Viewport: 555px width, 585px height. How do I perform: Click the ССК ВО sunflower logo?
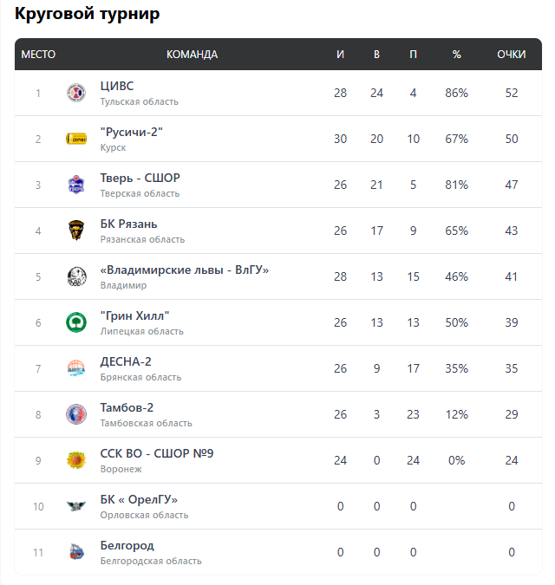76,460
